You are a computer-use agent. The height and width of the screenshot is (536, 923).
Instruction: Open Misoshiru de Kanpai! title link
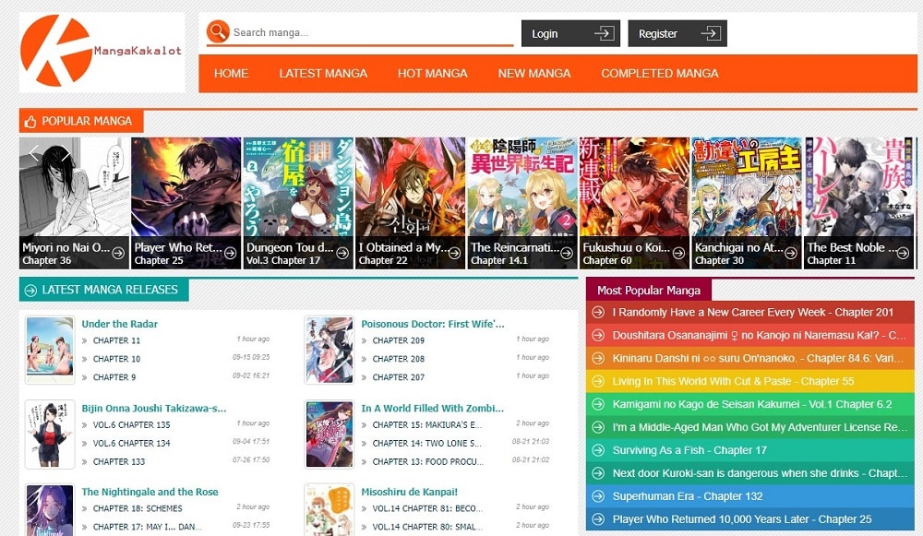[x=409, y=492]
